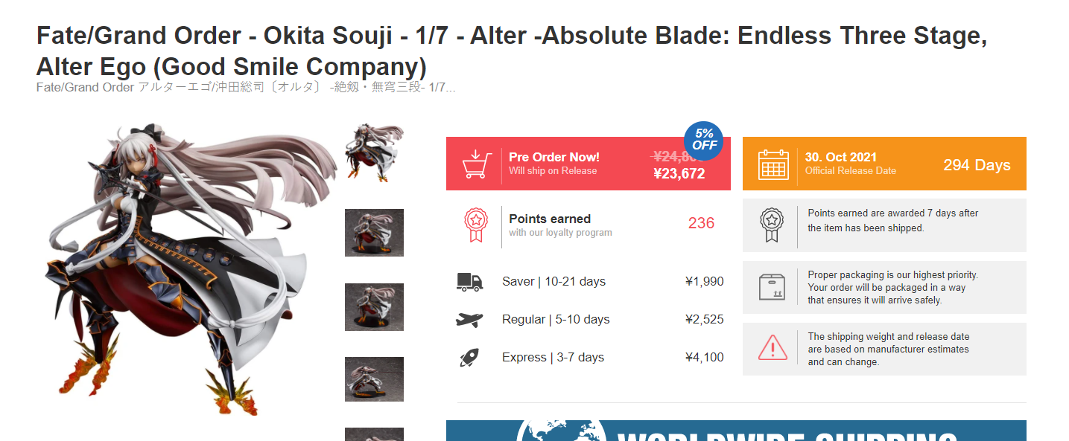1069x441 pixels.
Task: Pre-order the figure with Pre Order Now
Action: (x=589, y=164)
